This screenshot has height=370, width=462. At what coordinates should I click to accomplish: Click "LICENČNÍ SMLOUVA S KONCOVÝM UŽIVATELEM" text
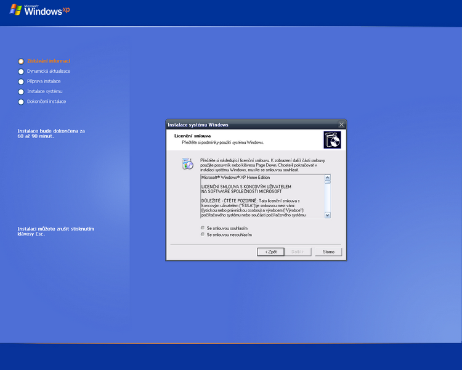coord(246,187)
